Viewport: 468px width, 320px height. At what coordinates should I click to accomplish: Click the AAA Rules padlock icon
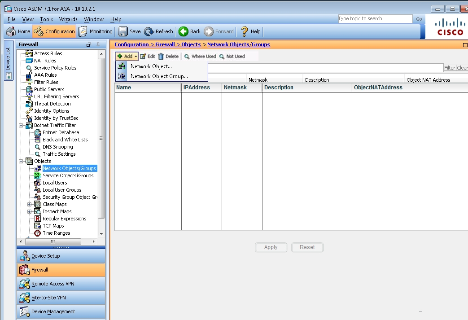point(29,75)
